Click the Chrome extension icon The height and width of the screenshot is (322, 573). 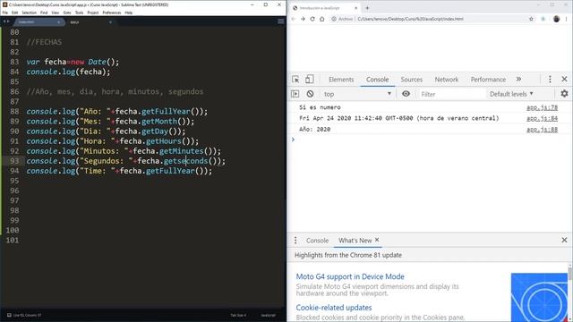point(543,19)
